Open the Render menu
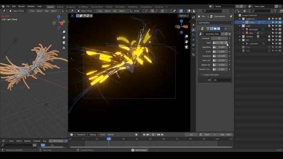Image resolution: width=283 pixels, height=159 pixels. point(22,7)
